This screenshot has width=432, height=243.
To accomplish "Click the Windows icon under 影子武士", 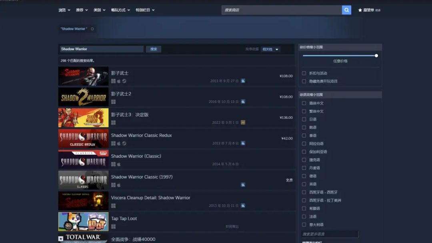I will pyautogui.click(x=113, y=81).
